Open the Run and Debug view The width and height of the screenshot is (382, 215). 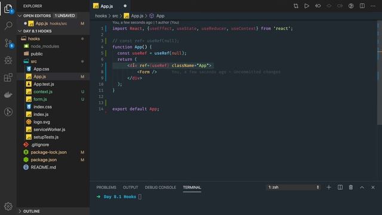pos(8,60)
